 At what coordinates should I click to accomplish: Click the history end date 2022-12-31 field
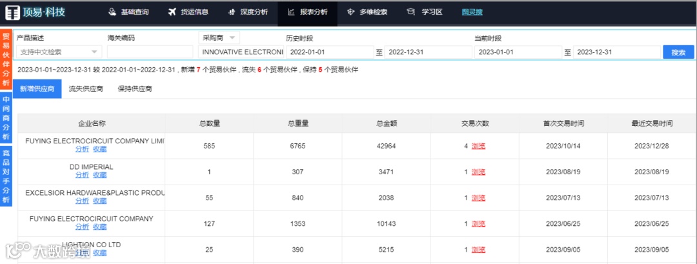(x=429, y=52)
